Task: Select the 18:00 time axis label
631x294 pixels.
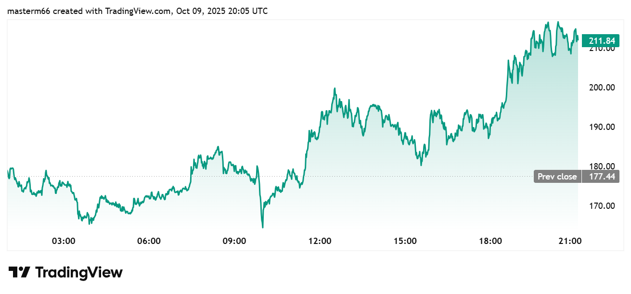Action: 490,241
